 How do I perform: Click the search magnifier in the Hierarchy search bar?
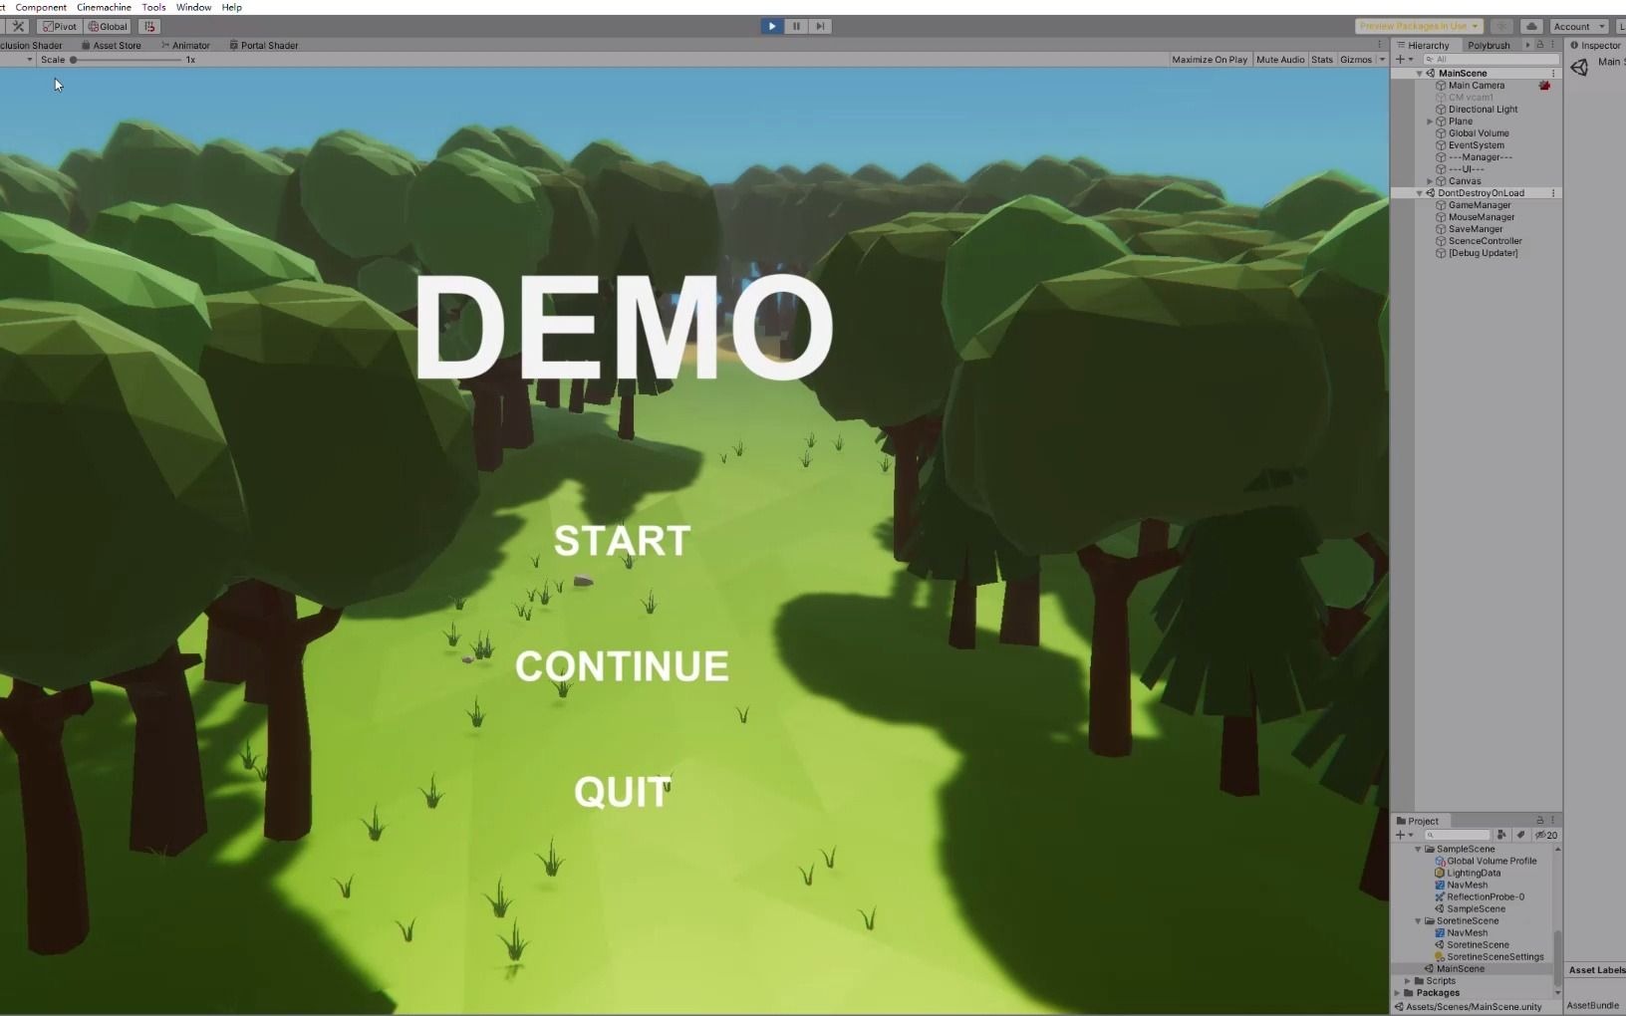(1429, 59)
